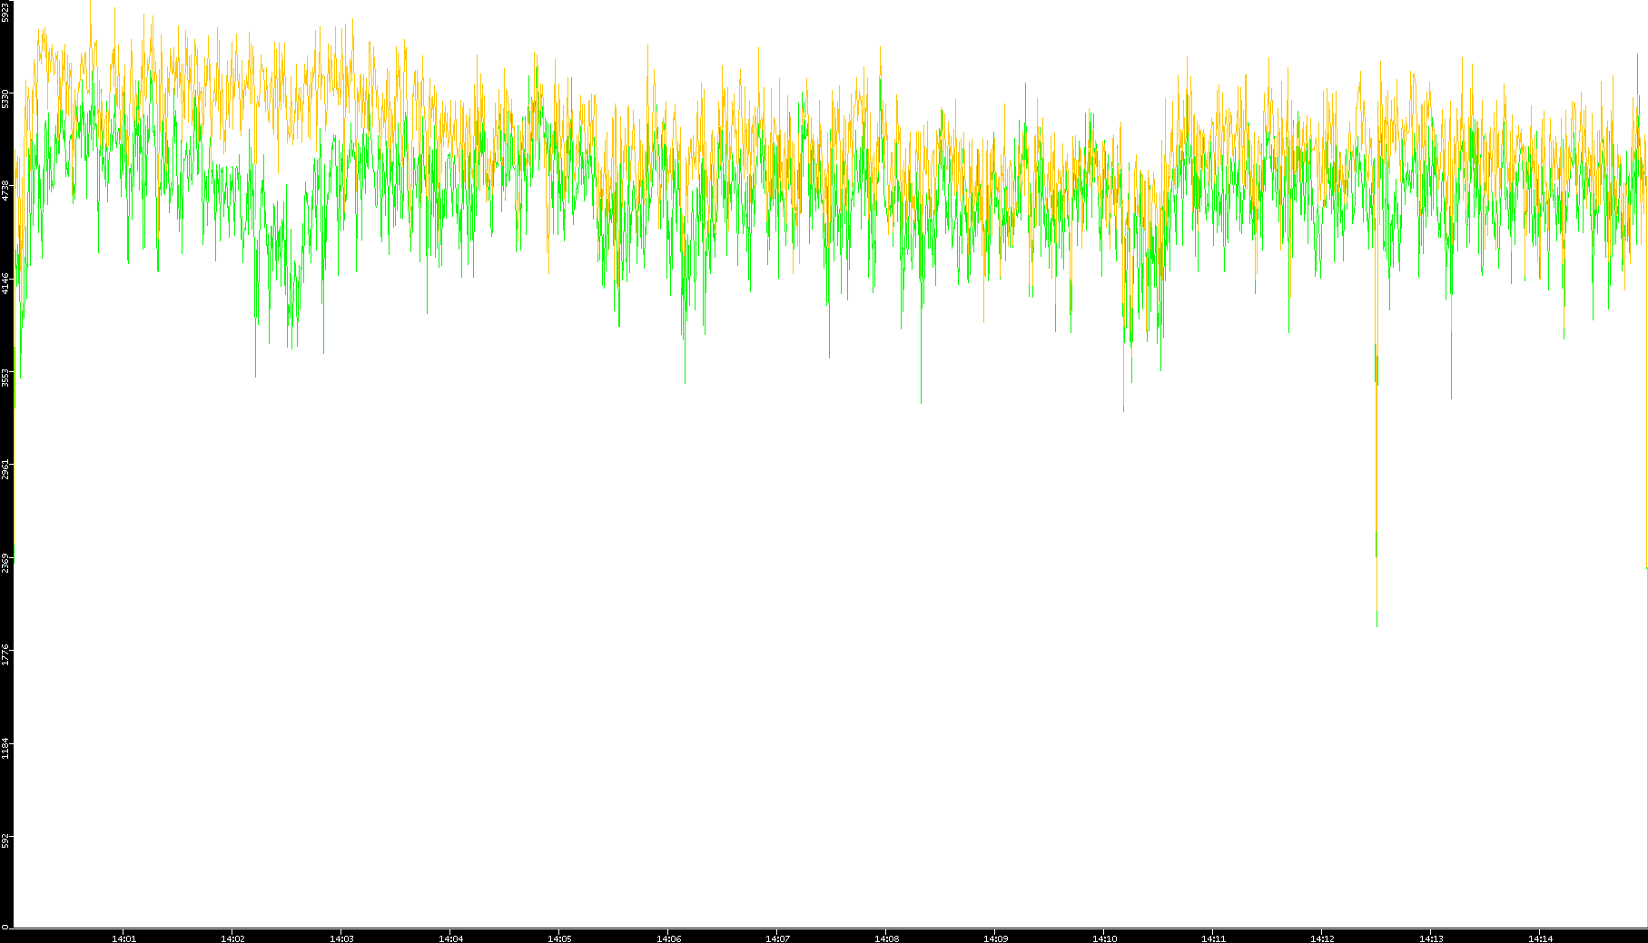The width and height of the screenshot is (1648, 943).
Task: Click the 5330 vertical axis label
Action: tap(6, 98)
